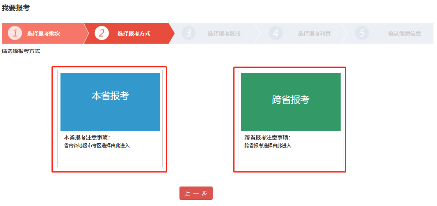
Task: Click blank area below 本省报考 card description
Action: click(x=110, y=158)
